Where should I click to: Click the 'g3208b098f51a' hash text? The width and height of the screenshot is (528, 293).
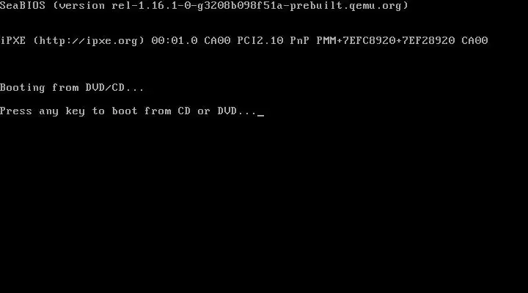tap(241, 6)
